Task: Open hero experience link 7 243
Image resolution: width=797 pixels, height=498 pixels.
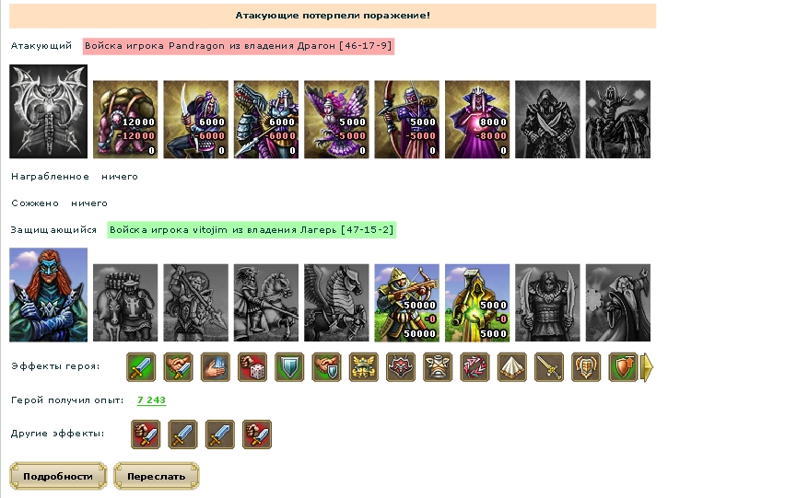Action: 151,400
